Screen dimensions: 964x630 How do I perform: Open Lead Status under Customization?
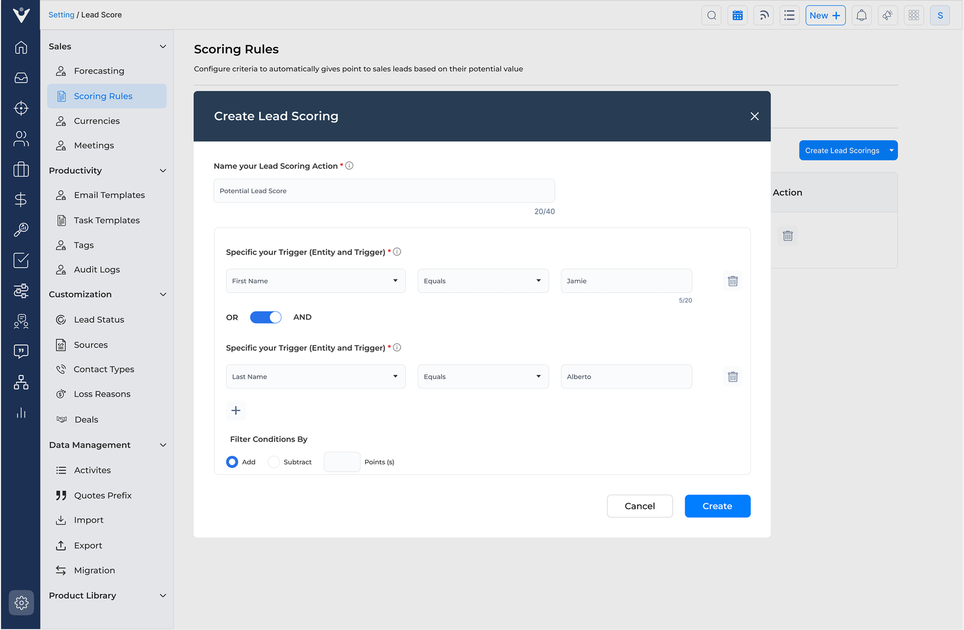(x=99, y=320)
